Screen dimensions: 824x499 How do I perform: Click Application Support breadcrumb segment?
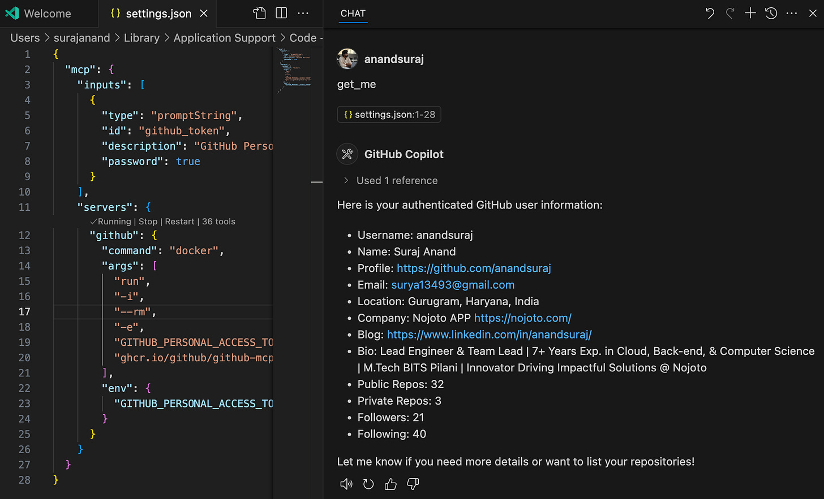click(x=224, y=38)
